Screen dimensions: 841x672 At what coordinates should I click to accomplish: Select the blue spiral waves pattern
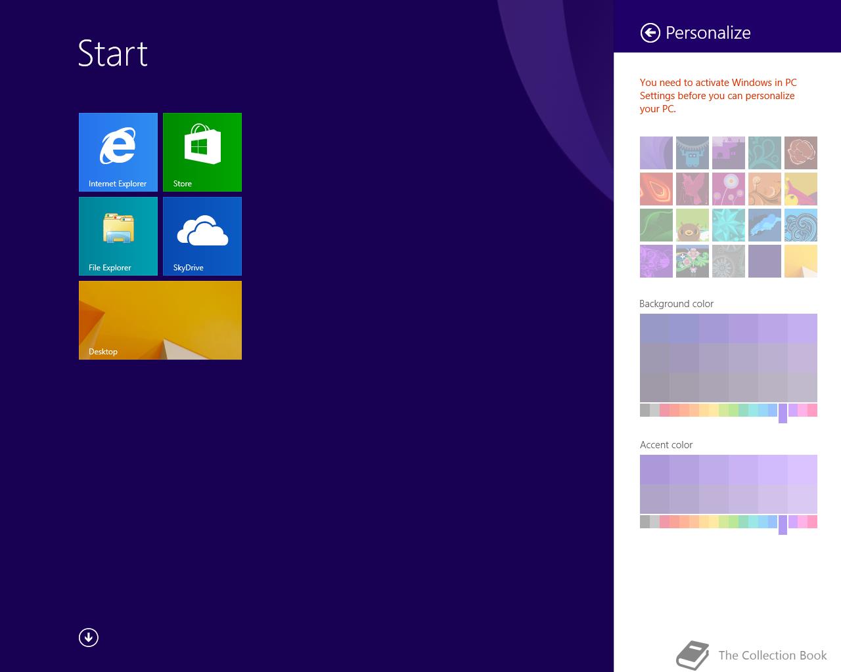(x=801, y=225)
